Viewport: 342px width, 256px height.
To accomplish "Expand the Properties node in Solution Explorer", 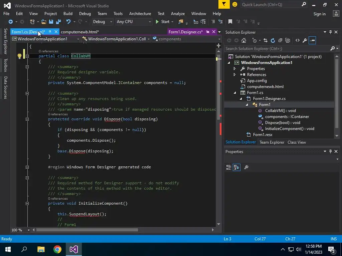I will [x=235, y=69].
